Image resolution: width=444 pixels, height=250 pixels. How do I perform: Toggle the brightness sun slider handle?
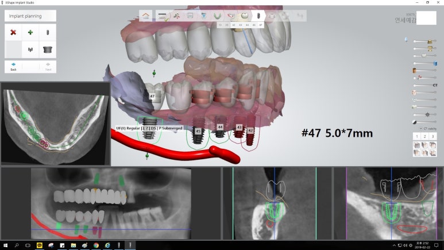(428, 114)
